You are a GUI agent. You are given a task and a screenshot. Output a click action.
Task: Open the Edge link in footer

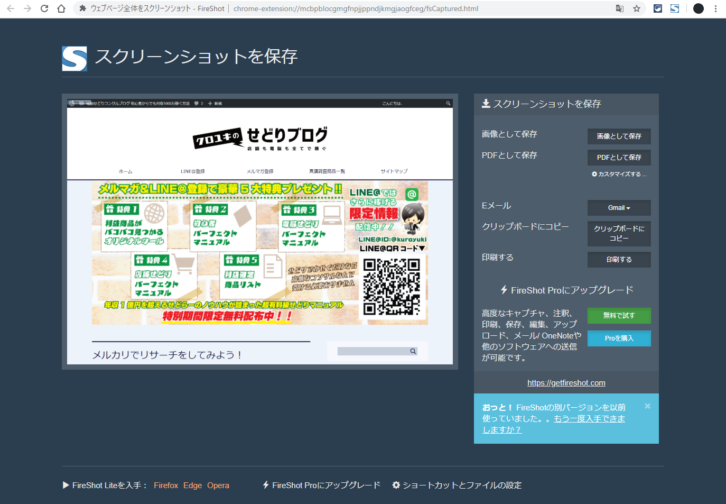click(x=193, y=485)
